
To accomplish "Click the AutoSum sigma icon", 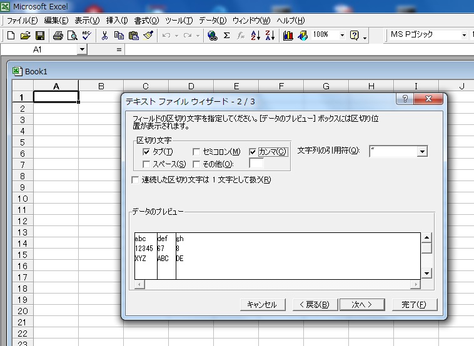I will click(226, 36).
